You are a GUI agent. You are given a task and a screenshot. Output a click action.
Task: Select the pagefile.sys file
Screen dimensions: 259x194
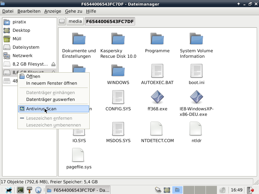(79, 156)
